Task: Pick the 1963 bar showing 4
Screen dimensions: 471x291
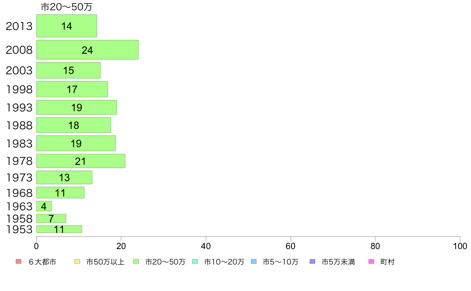Action: point(44,206)
